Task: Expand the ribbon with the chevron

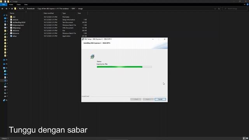Action: click(245, 5)
